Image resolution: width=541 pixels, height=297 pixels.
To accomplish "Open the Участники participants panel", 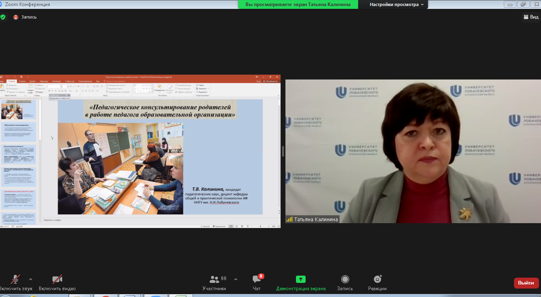I will coord(214,282).
